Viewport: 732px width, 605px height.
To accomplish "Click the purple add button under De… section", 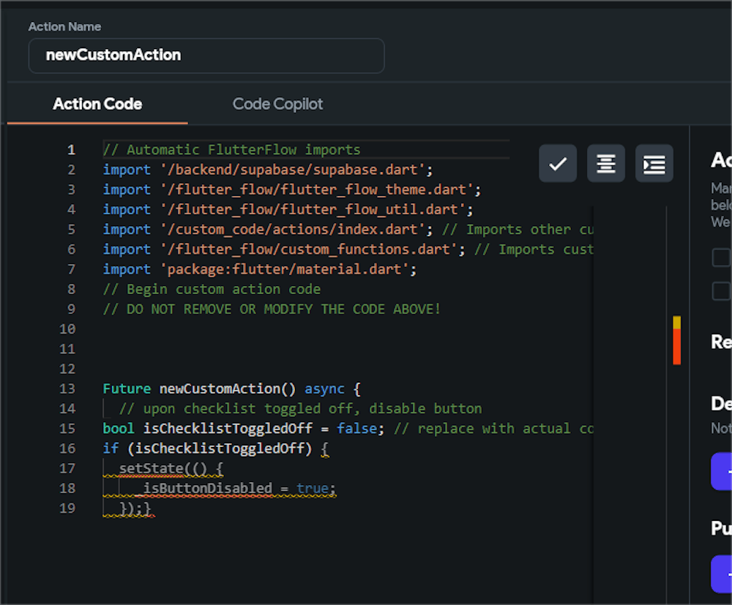I will click(723, 471).
